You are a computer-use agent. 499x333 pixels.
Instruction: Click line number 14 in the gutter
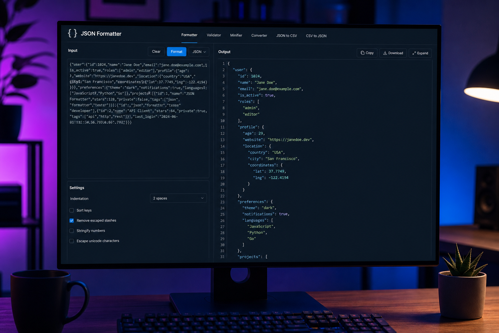point(223,146)
